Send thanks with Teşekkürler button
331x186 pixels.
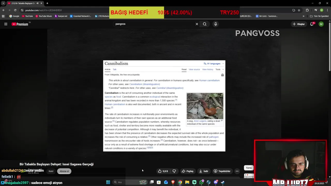click(222, 171)
